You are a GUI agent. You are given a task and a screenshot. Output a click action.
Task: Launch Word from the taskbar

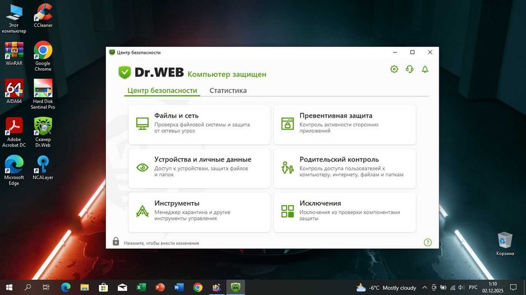click(x=179, y=287)
